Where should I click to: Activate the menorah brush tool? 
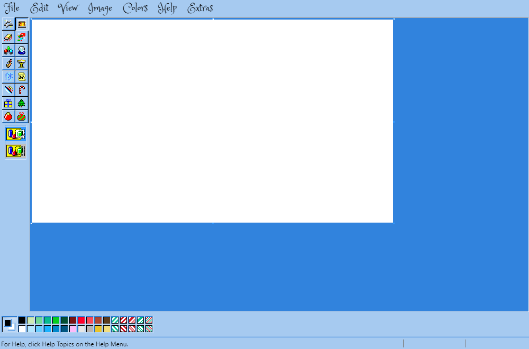coord(22,63)
